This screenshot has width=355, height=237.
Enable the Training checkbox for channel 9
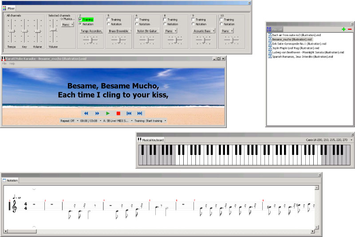[193, 20]
